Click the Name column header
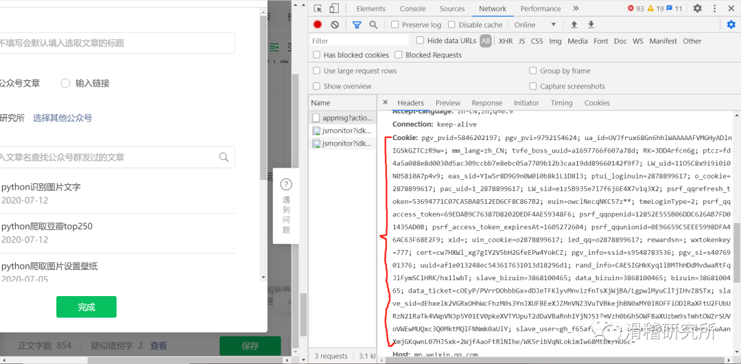Image resolution: width=741 pixels, height=364 pixels. 343,103
